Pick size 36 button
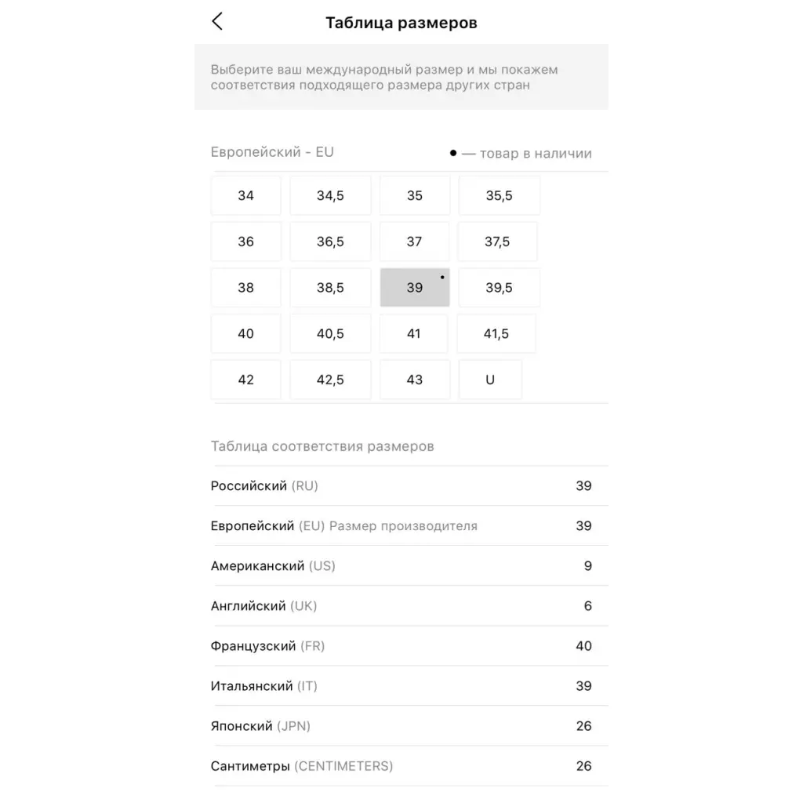 click(245, 242)
